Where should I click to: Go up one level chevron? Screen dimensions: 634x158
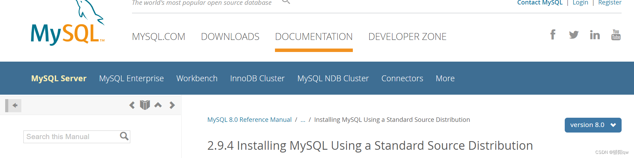tap(158, 105)
